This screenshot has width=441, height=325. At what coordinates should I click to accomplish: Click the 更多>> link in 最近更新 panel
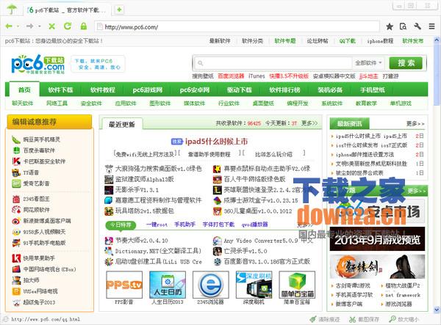pyautogui.click(x=309, y=123)
